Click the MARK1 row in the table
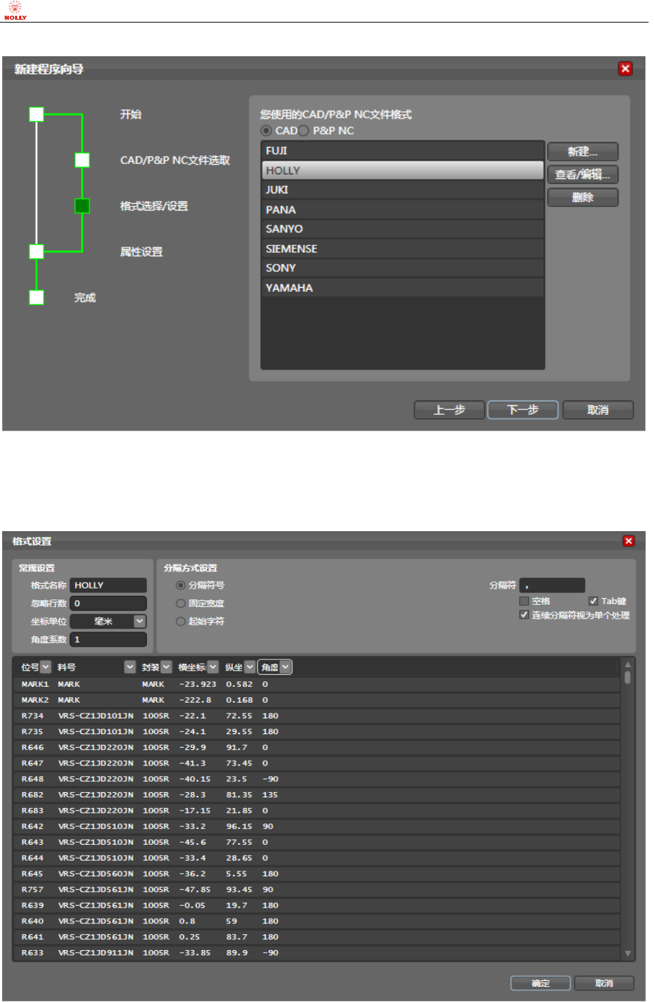This screenshot has height=1002, width=654. pos(316,684)
